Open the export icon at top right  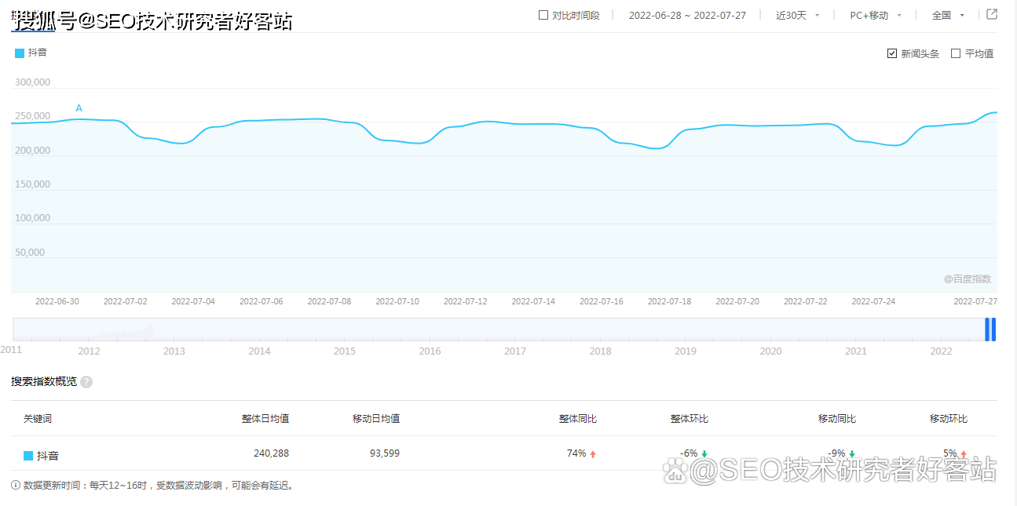pyautogui.click(x=991, y=14)
